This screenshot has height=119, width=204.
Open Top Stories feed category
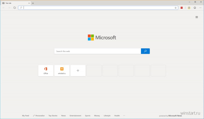tap(53, 116)
